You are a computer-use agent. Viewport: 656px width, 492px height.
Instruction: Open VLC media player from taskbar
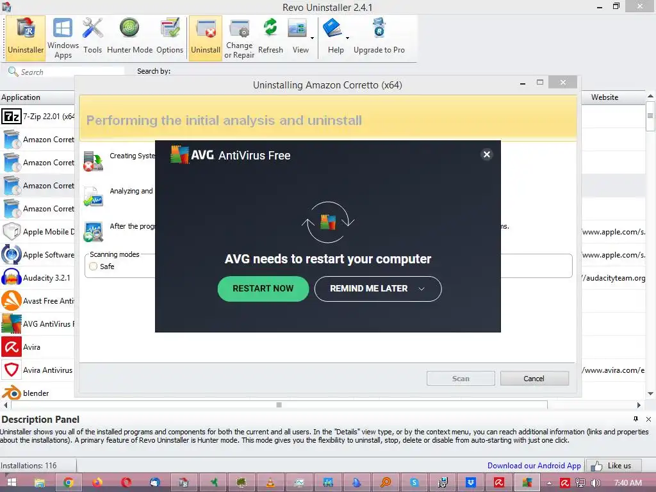pyautogui.click(x=270, y=482)
